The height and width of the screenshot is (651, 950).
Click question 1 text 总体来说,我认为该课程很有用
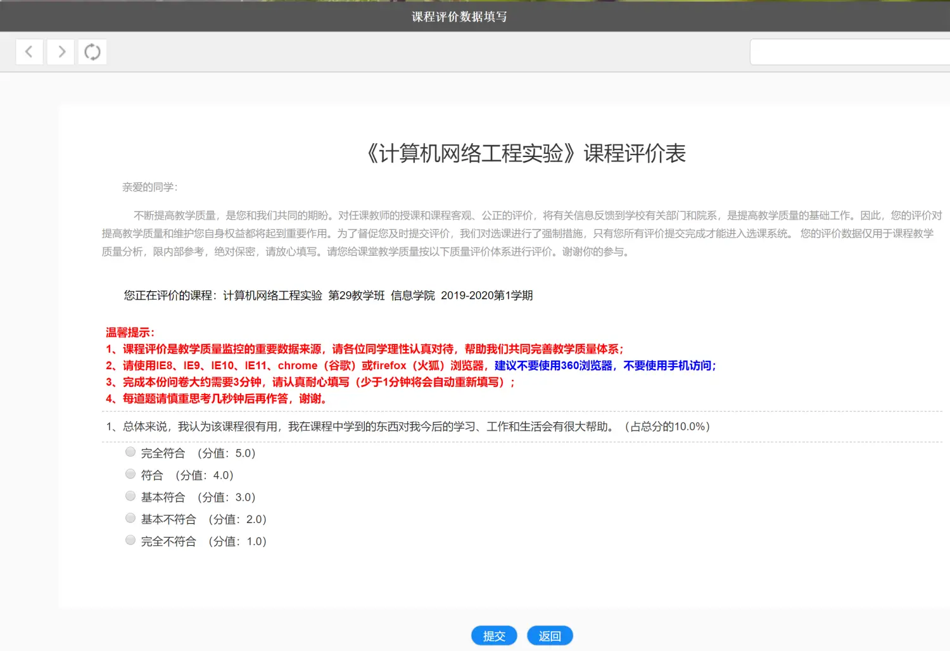coord(408,427)
